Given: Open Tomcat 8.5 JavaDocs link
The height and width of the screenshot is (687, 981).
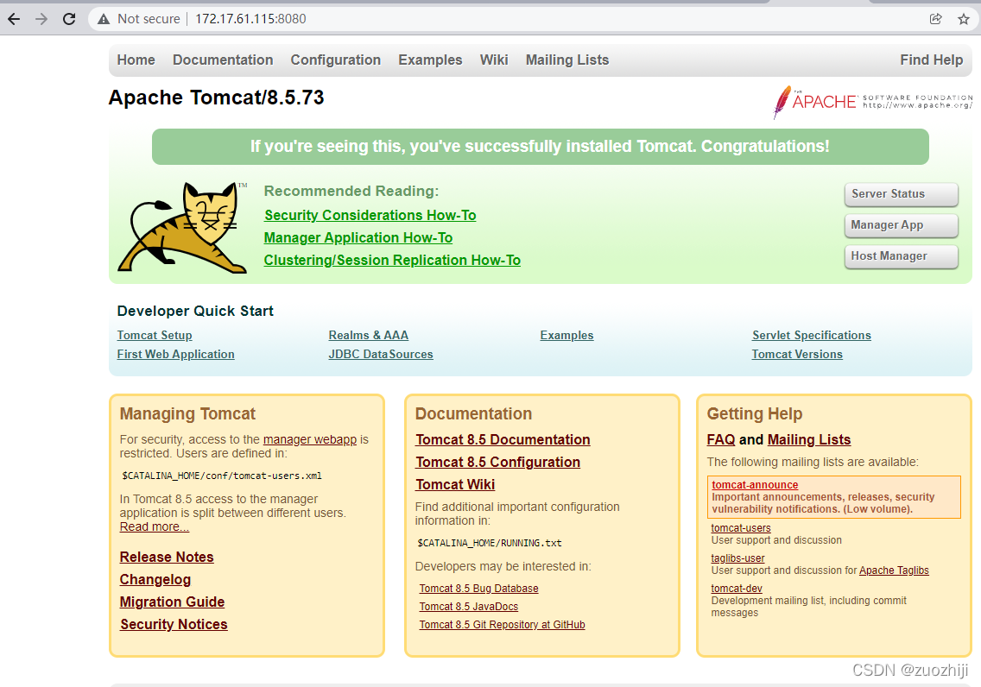Looking at the screenshot, I should pos(469,607).
